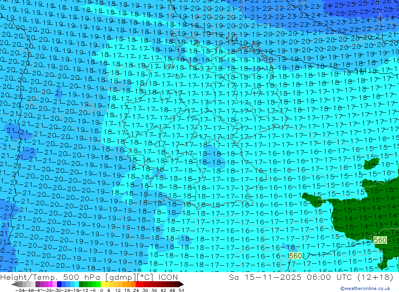The height and width of the screenshot is (292, 399).
Task: Click the left arrow end of color scale
Action: 14,284
